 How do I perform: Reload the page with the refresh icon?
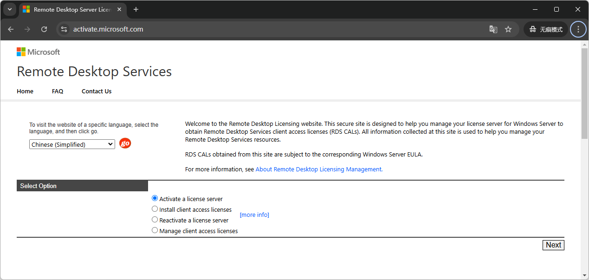click(44, 29)
